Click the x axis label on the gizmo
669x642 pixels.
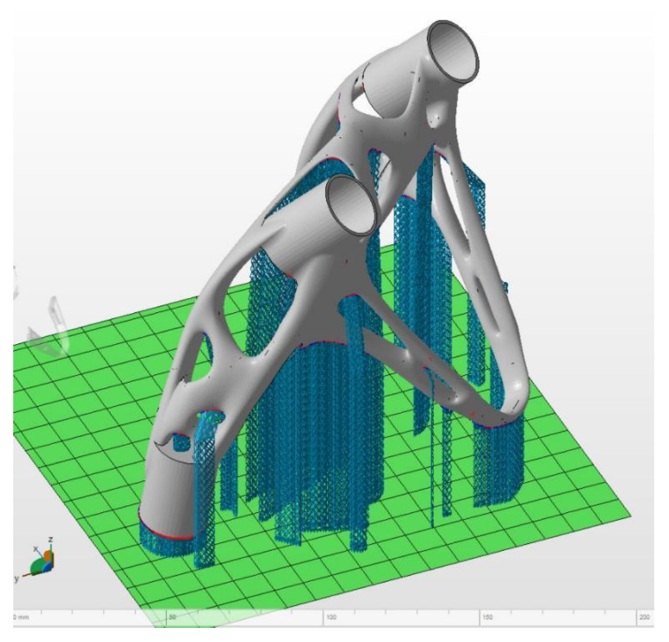pos(35,549)
